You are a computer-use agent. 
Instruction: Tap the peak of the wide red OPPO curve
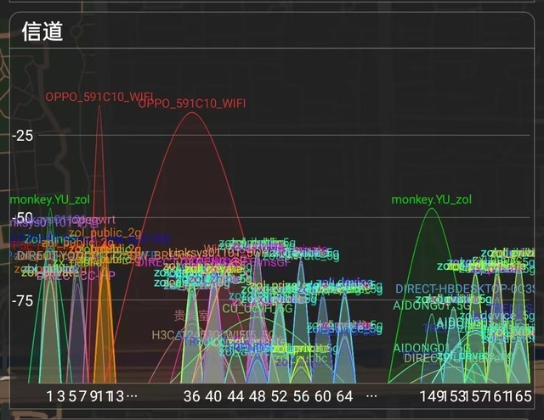click(194, 113)
